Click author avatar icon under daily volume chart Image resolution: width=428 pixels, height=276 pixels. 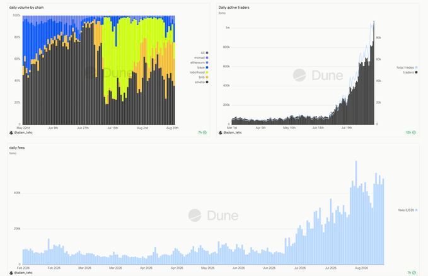point(11,132)
